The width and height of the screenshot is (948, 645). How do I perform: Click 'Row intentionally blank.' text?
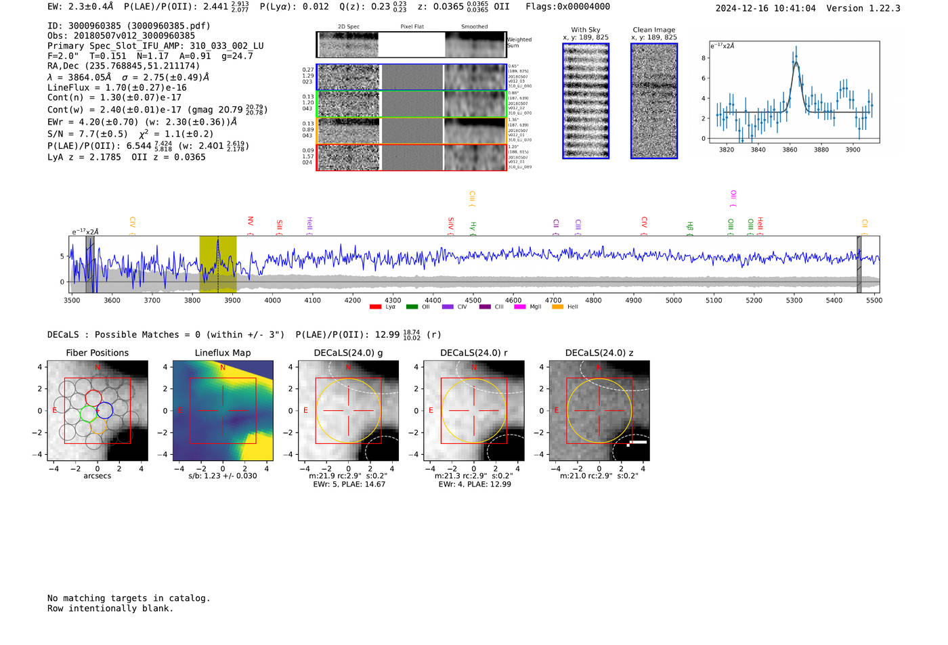110,608
